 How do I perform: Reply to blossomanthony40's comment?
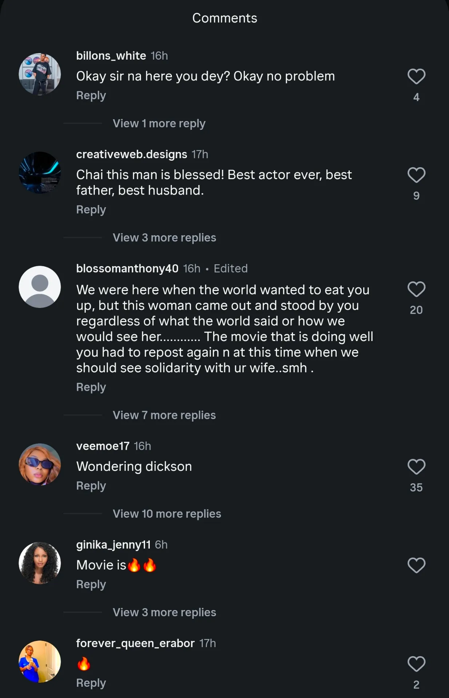point(91,388)
